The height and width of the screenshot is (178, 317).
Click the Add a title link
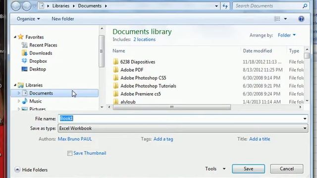(260, 139)
